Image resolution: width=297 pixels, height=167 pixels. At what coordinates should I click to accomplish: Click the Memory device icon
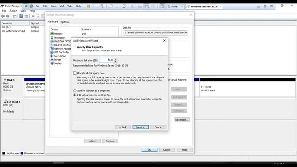[x=52, y=34]
